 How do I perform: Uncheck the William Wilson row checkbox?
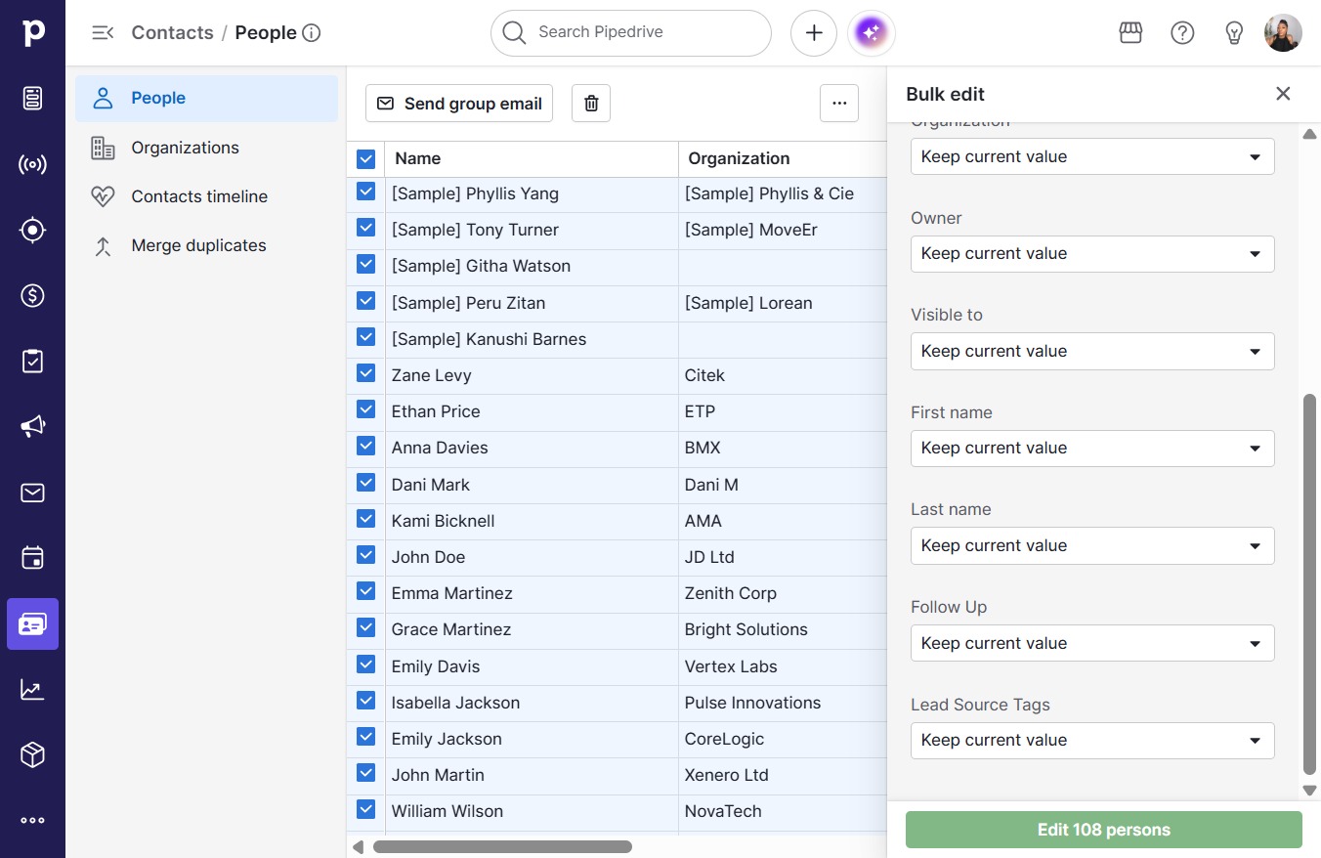pos(366,810)
